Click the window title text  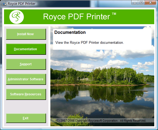point(22,4)
